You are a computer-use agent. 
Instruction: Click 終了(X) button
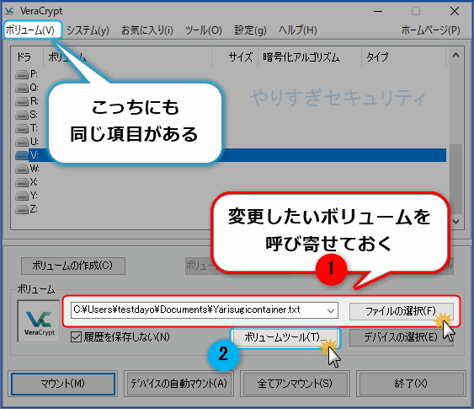[411, 384]
